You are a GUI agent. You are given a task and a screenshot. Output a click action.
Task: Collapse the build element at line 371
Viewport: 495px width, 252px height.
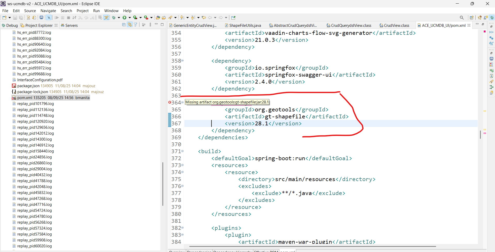(183, 151)
